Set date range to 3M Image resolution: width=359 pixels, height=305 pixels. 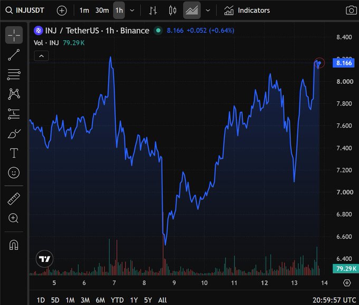(85, 300)
